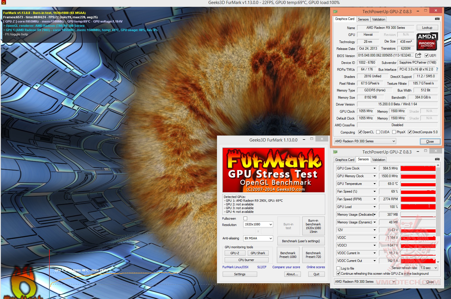The image size is (451, 299).
Task: Click the sensors list scrollbar up arrow
Action: point(438,165)
